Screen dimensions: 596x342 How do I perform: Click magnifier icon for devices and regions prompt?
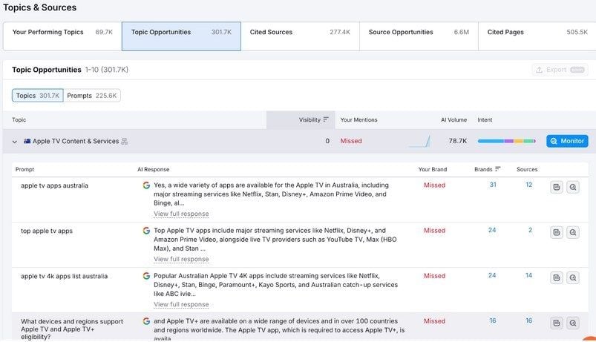tap(573, 323)
